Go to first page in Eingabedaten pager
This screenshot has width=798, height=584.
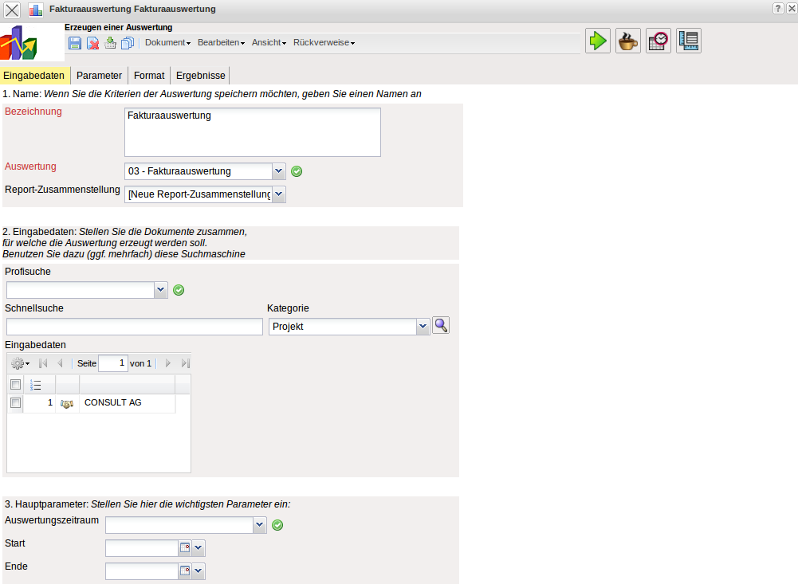point(43,363)
